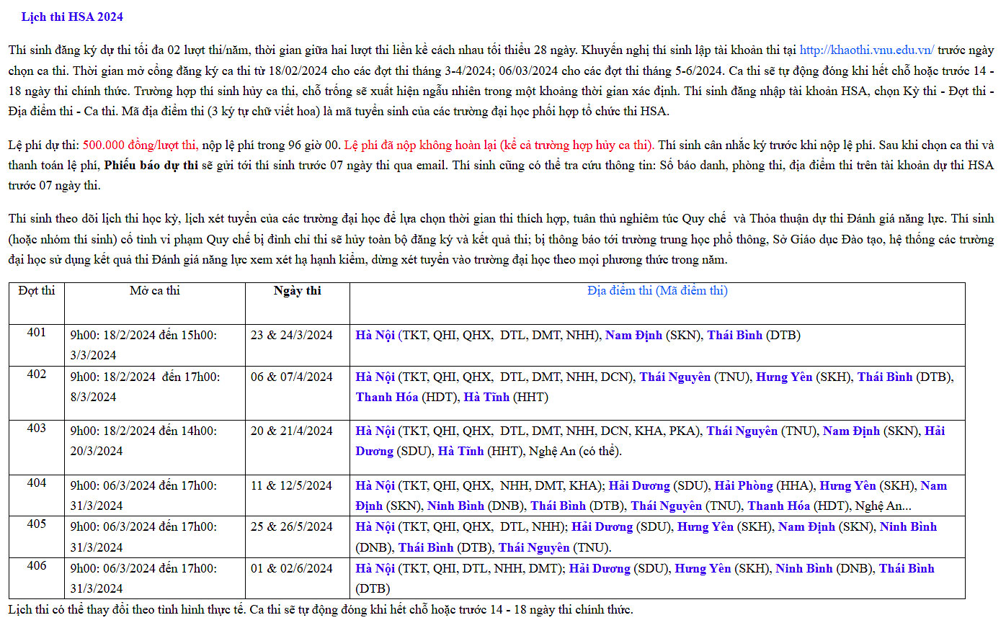
Task: Open 'Hưng Yên' link in round 406
Action: (x=703, y=569)
